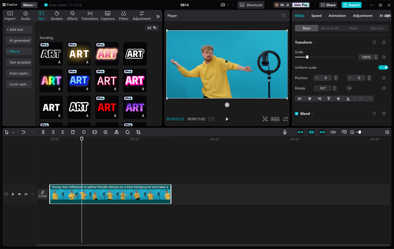The height and width of the screenshot is (249, 394).
Task: Toggle the Blend checkbox off
Action: point(296,113)
